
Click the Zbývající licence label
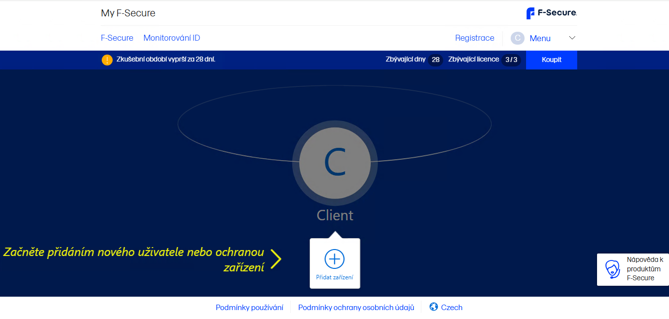(473, 60)
